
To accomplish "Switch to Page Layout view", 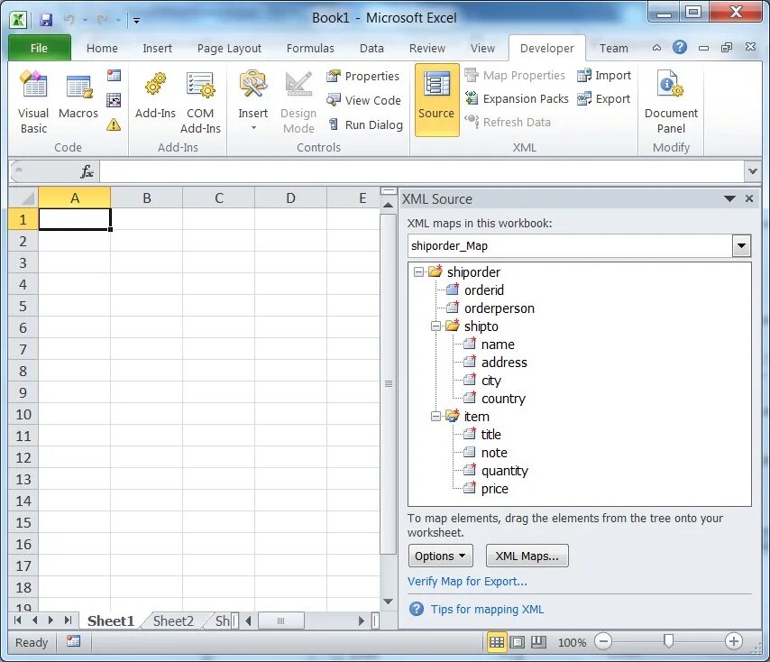I will [518, 642].
